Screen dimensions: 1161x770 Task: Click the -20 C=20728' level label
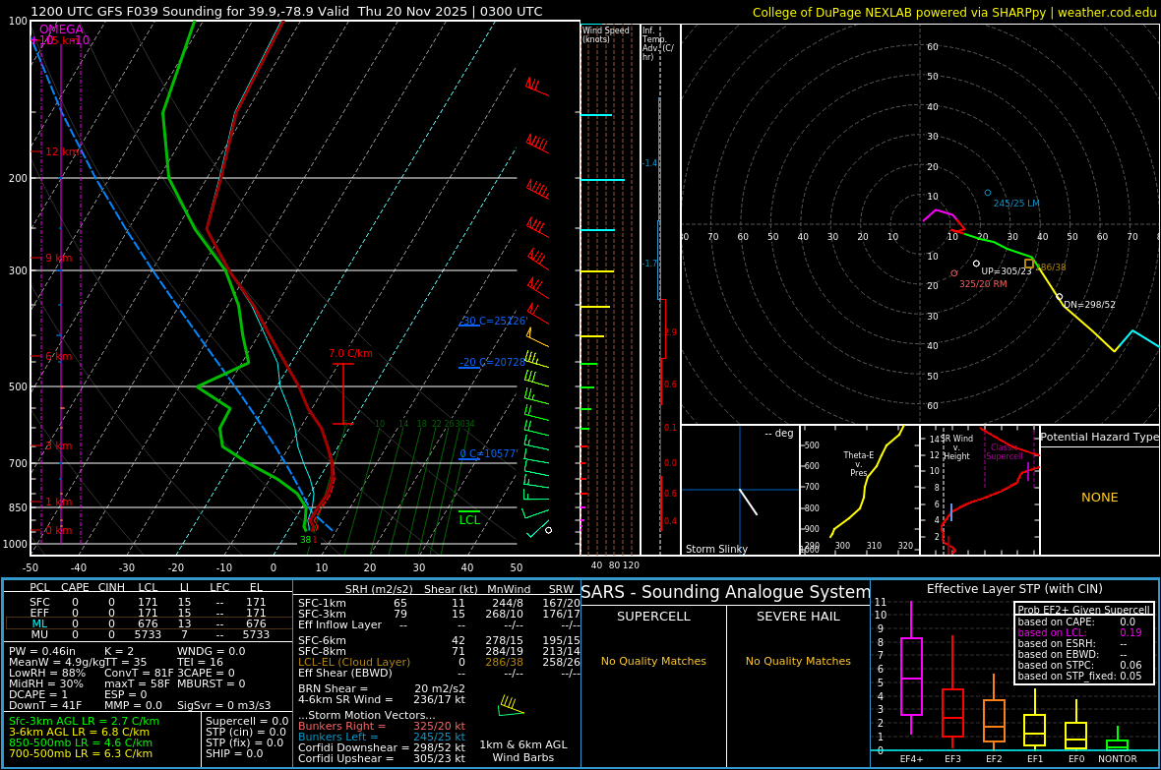[492, 362]
